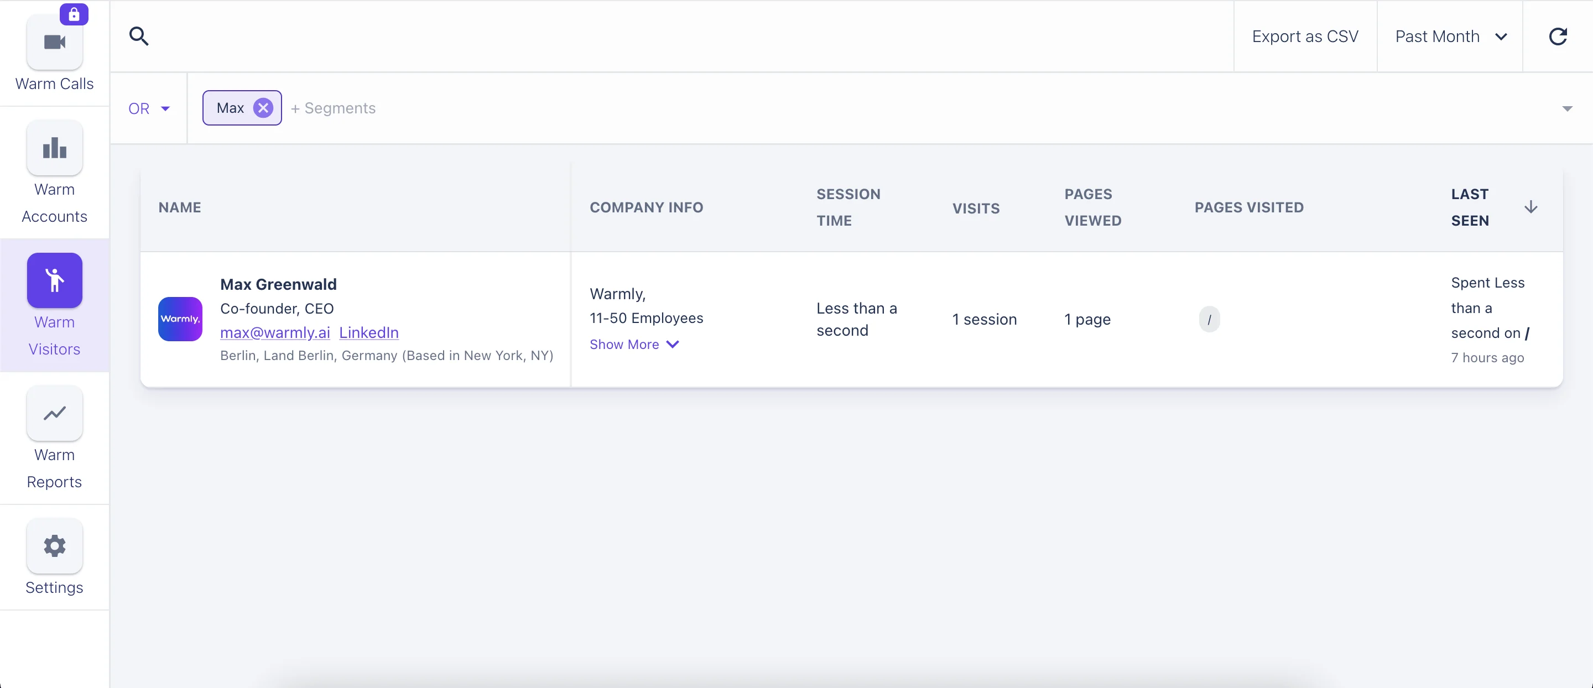This screenshot has width=1593, height=688.
Task: Expand the segments list dropdown arrow
Action: tap(1567, 109)
